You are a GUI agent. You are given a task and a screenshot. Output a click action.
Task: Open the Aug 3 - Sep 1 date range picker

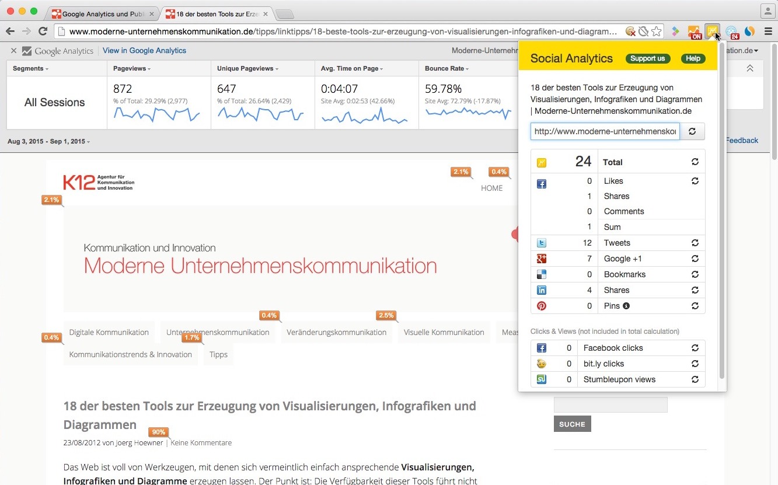(49, 141)
